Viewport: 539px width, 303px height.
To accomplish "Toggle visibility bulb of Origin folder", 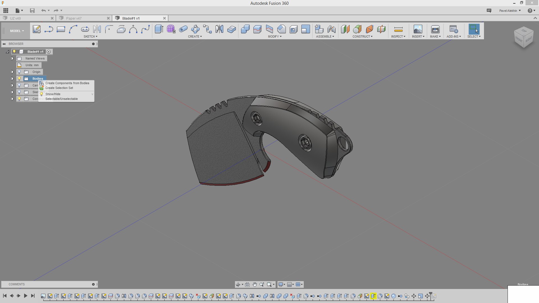I will point(19,72).
